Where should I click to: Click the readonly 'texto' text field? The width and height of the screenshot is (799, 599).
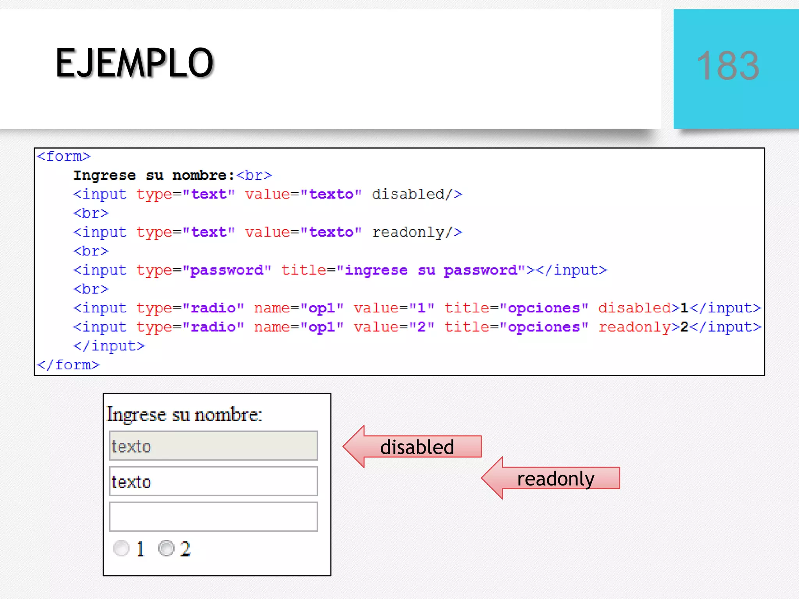pyautogui.click(x=213, y=481)
